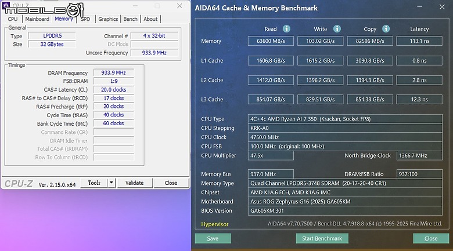Click Save in AIDA64 benchmark window
Image resolution: width=453 pixels, height=251 pixels.
(213, 238)
